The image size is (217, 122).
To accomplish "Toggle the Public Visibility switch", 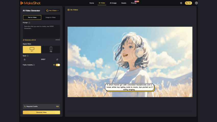I will 58,65.
